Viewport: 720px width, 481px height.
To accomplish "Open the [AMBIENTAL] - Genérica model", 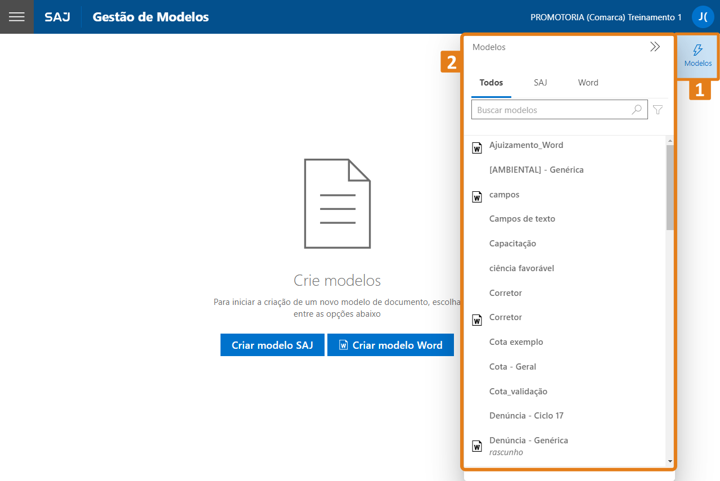I will click(x=536, y=170).
